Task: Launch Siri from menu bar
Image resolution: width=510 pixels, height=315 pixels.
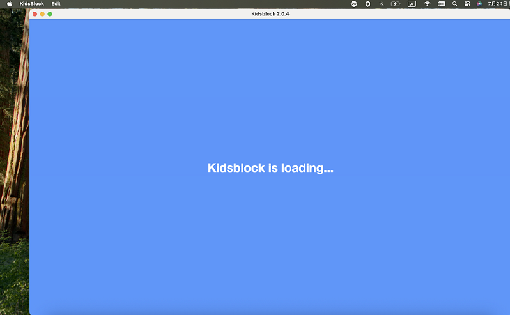Action: 479,4
